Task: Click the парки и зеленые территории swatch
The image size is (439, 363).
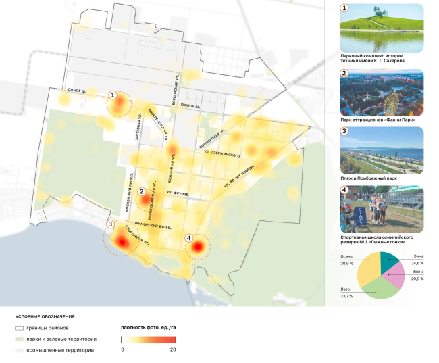Action: [18, 339]
